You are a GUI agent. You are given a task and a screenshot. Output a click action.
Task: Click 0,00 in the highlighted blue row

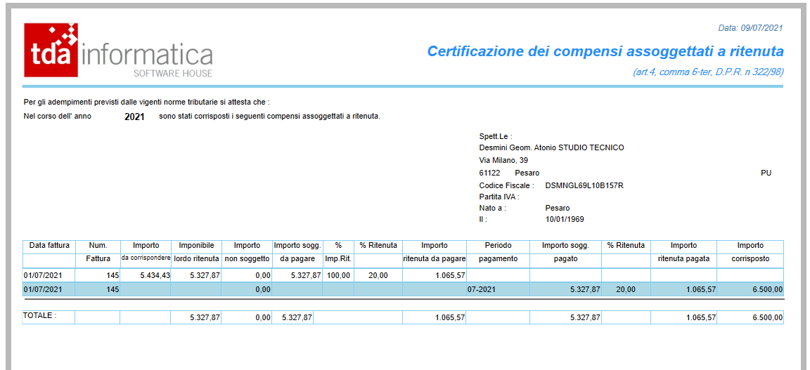pos(263,289)
